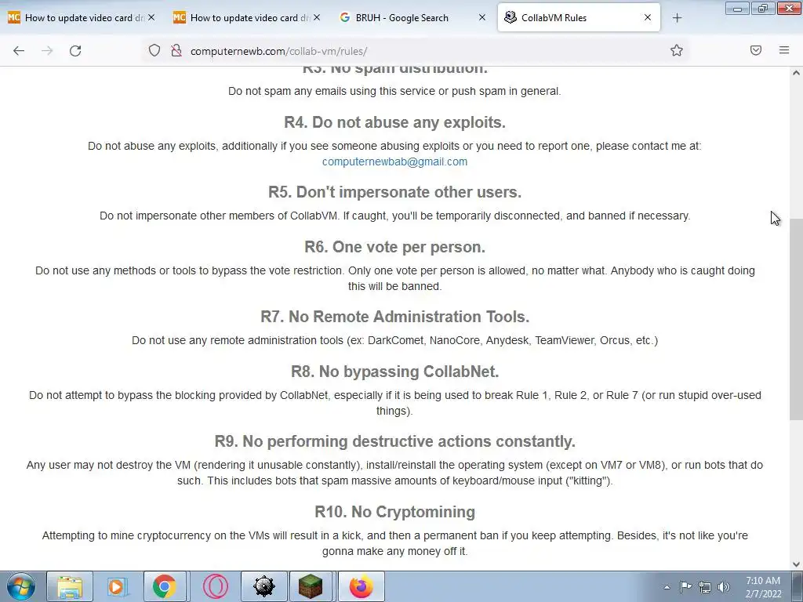Click the R5. Don't impersonate other users heading
Viewport: 803px width, 602px height.
(394, 192)
